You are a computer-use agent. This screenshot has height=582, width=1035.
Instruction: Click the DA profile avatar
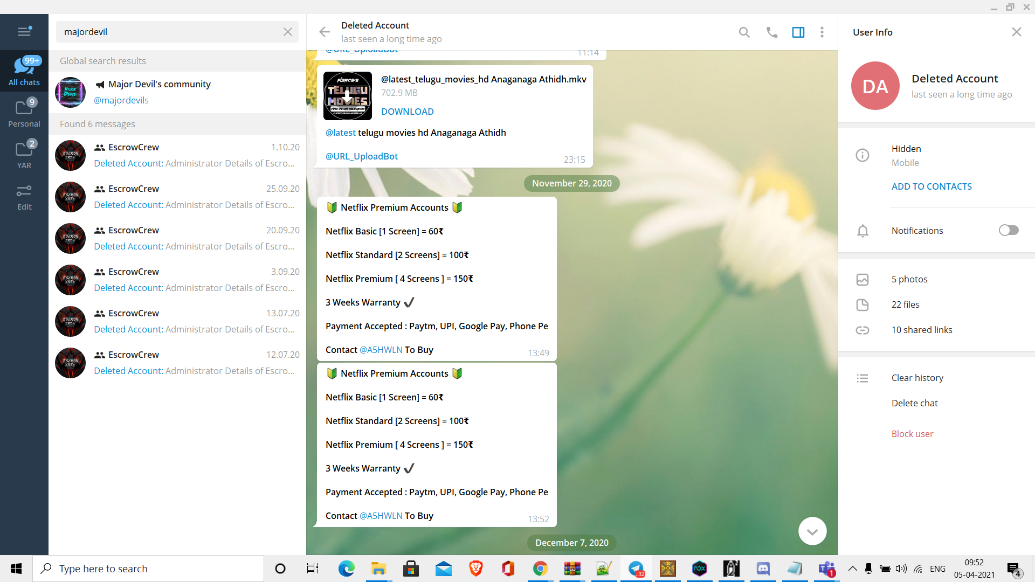875,86
